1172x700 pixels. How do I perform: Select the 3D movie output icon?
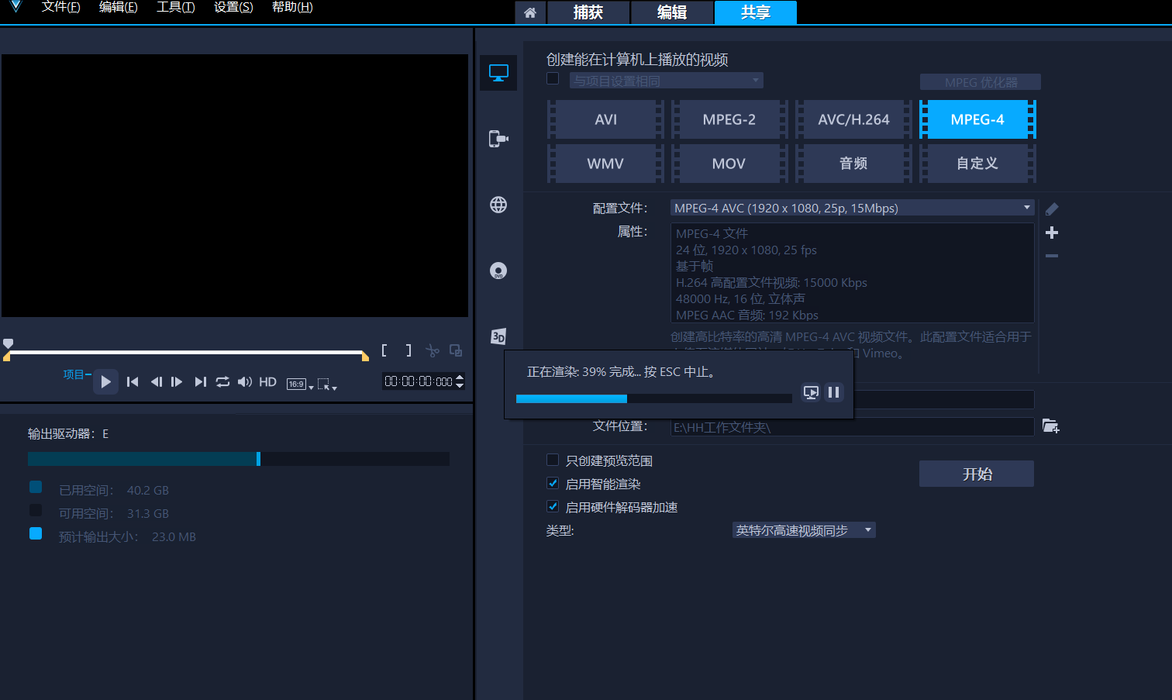pos(498,336)
